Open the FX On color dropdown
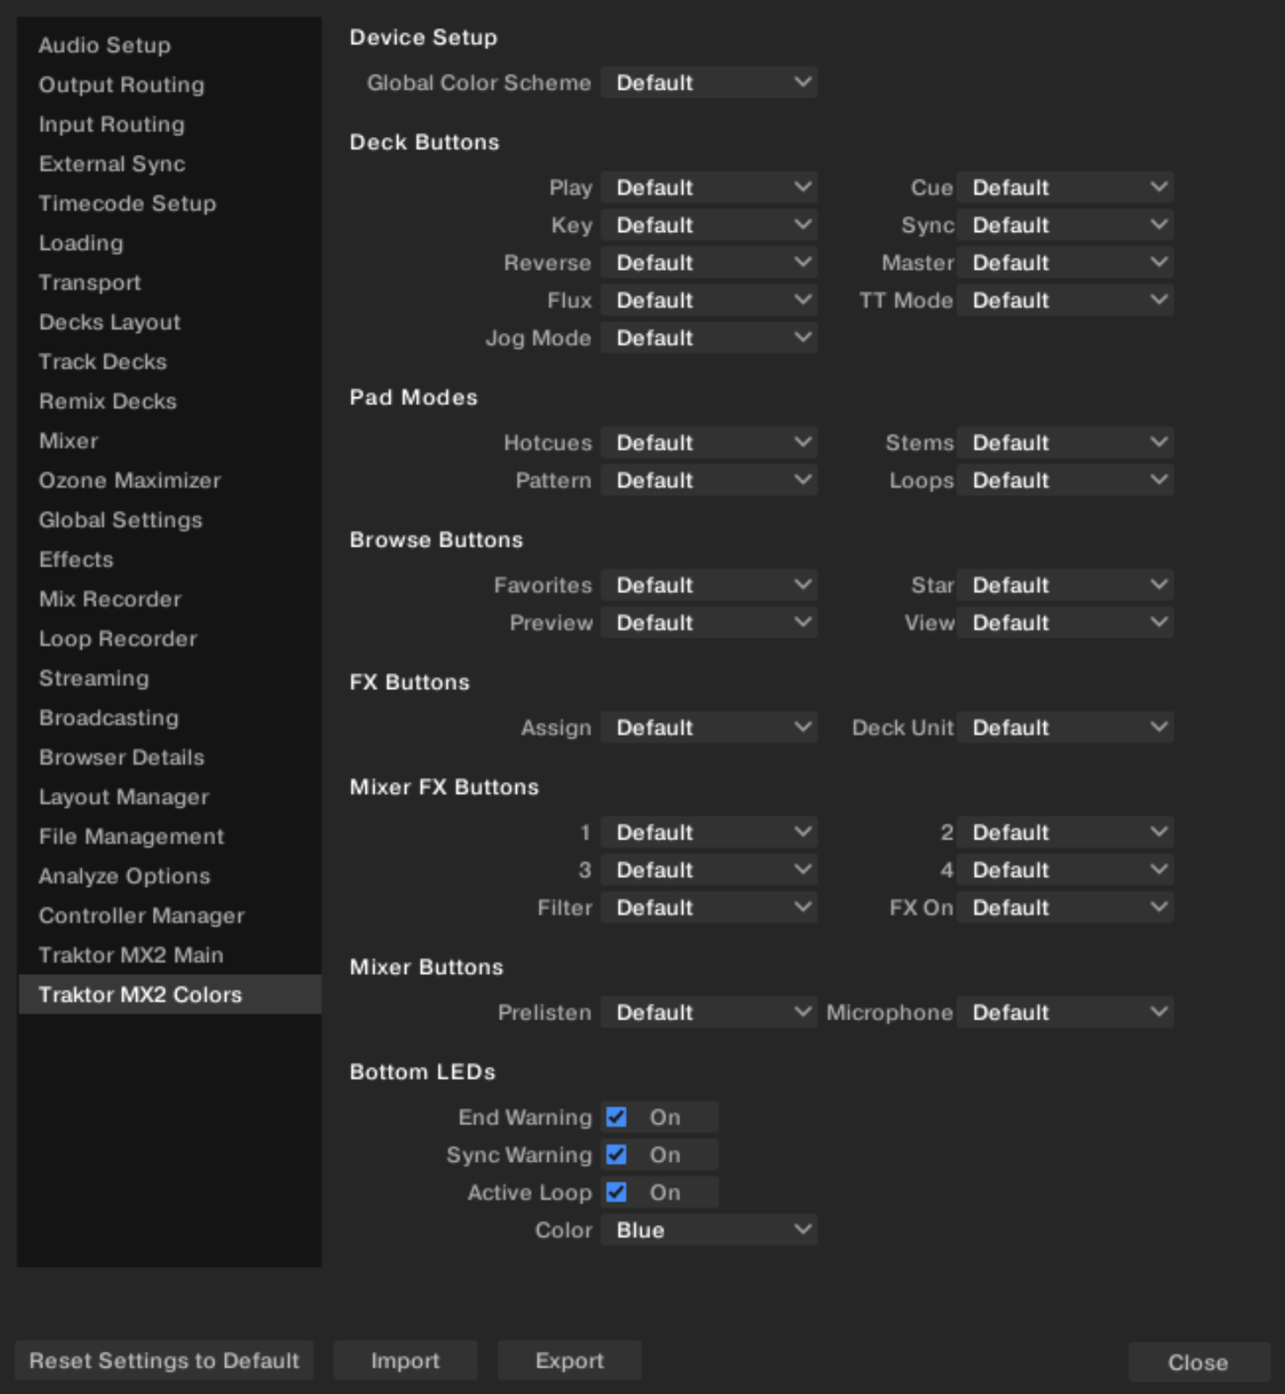Screen dimensions: 1285x1394 (x=1065, y=908)
